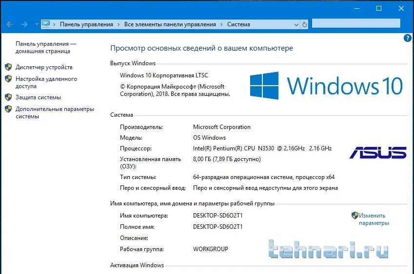The height and width of the screenshot is (274, 414).
Task: Select 'Панель управления' breadcrumb
Action: click(x=86, y=24)
